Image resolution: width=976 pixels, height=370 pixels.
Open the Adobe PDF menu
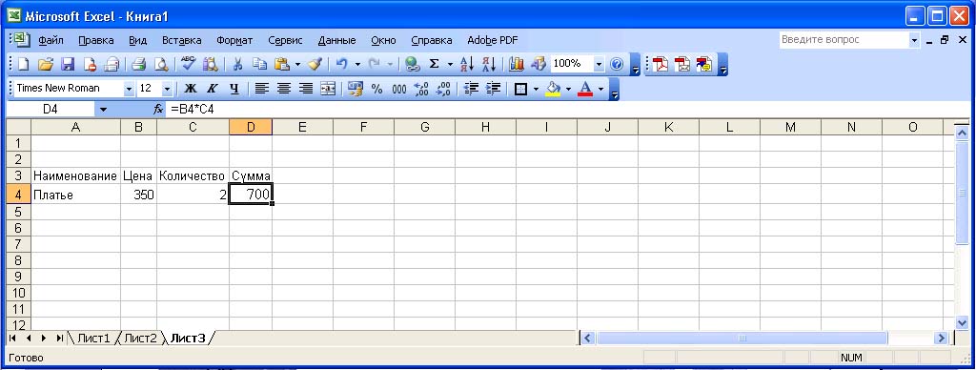click(x=493, y=40)
